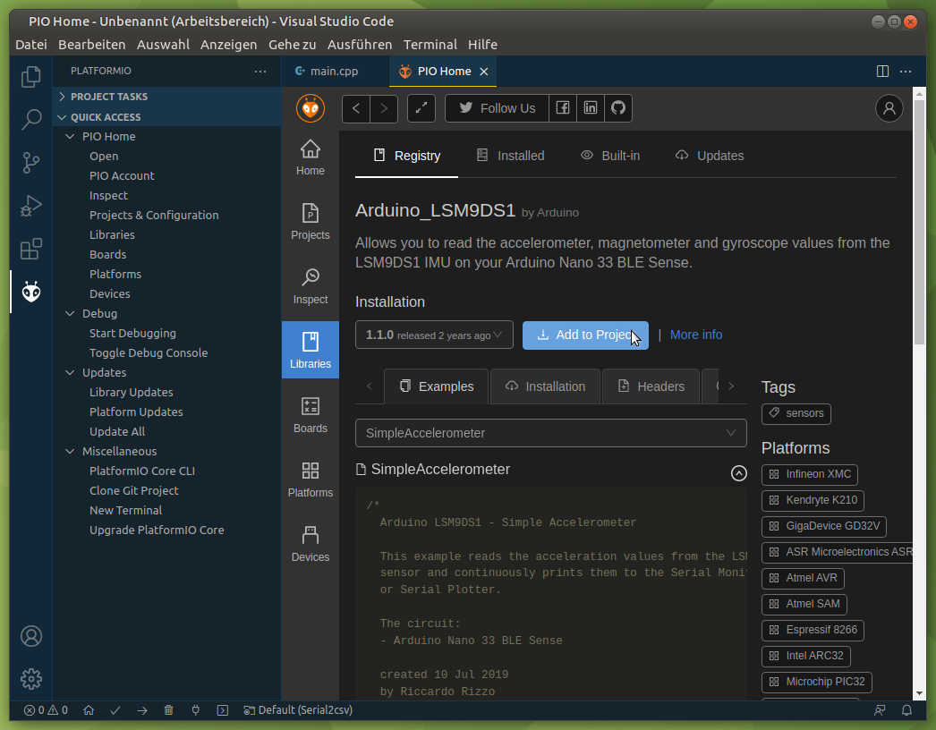Expand the PROJECT TASKS section
This screenshot has height=730, width=936.
[x=167, y=97]
